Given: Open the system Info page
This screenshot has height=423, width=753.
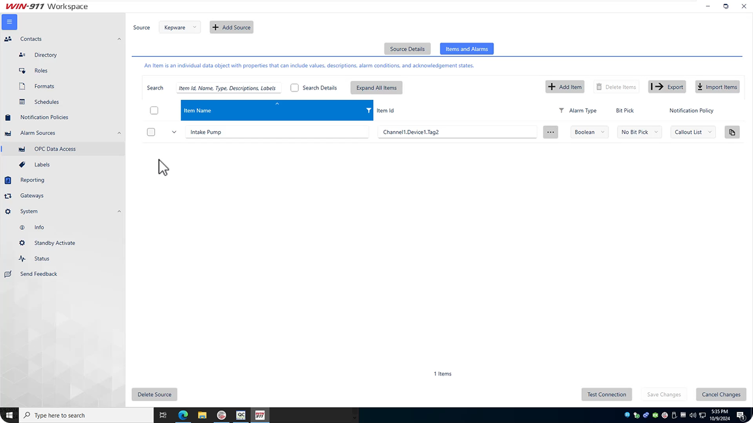Looking at the screenshot, I should click(x=39, y=227).
